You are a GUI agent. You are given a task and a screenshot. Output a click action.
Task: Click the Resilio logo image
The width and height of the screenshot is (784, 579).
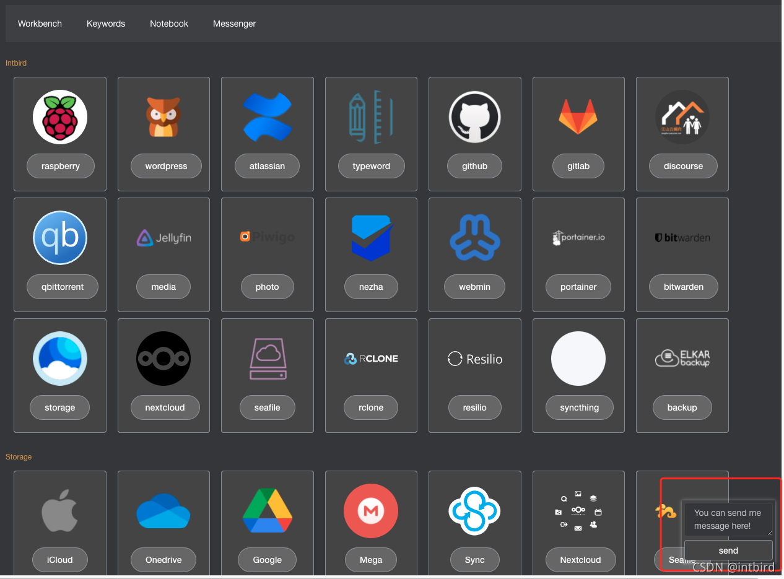(475, 359)
